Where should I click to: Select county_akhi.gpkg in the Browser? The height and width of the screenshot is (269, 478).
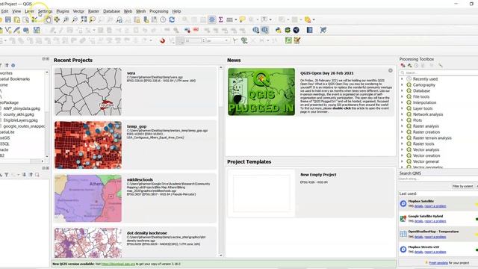coord(19,114)
